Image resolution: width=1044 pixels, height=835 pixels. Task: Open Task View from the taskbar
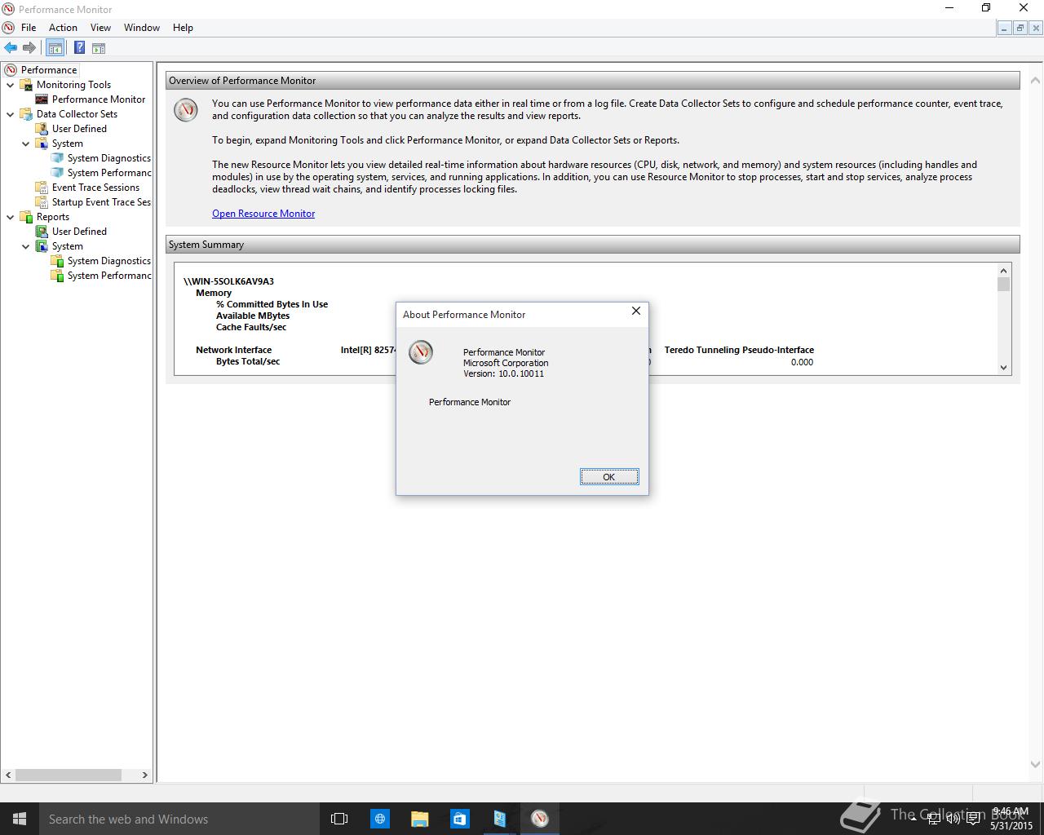(339, 819)
